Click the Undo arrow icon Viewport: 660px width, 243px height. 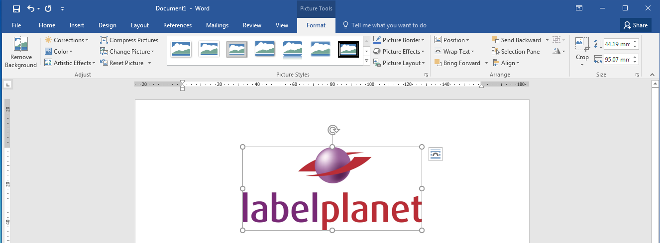[x=31, y=8]
